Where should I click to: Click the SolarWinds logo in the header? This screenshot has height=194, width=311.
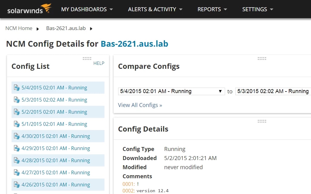pyautogui.click(x=29, y=9)
